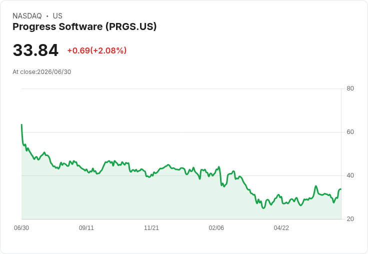Click the US market label

point(57,16)
